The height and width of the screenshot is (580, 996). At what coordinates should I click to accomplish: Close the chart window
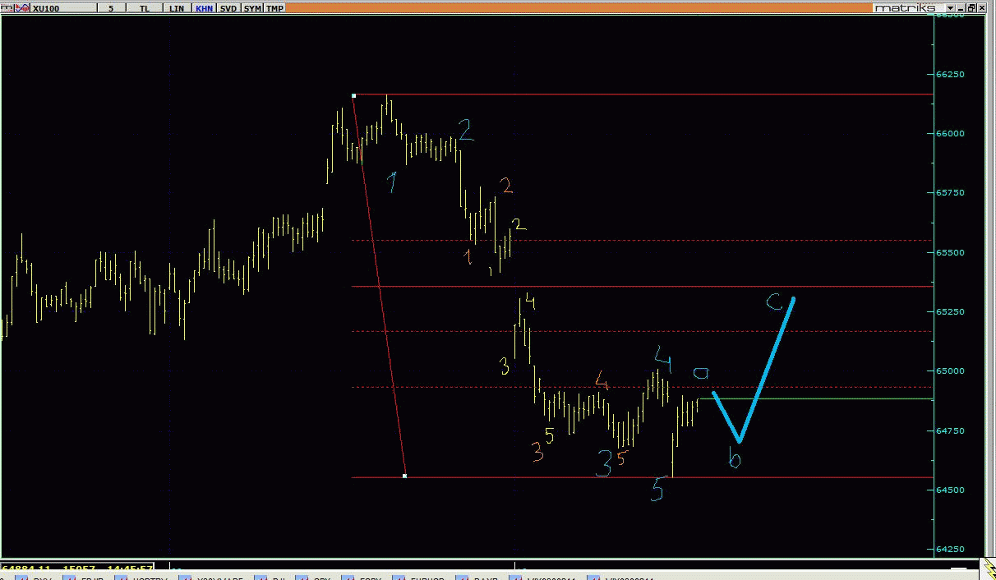pyautogui.click(x=981, y=7)
